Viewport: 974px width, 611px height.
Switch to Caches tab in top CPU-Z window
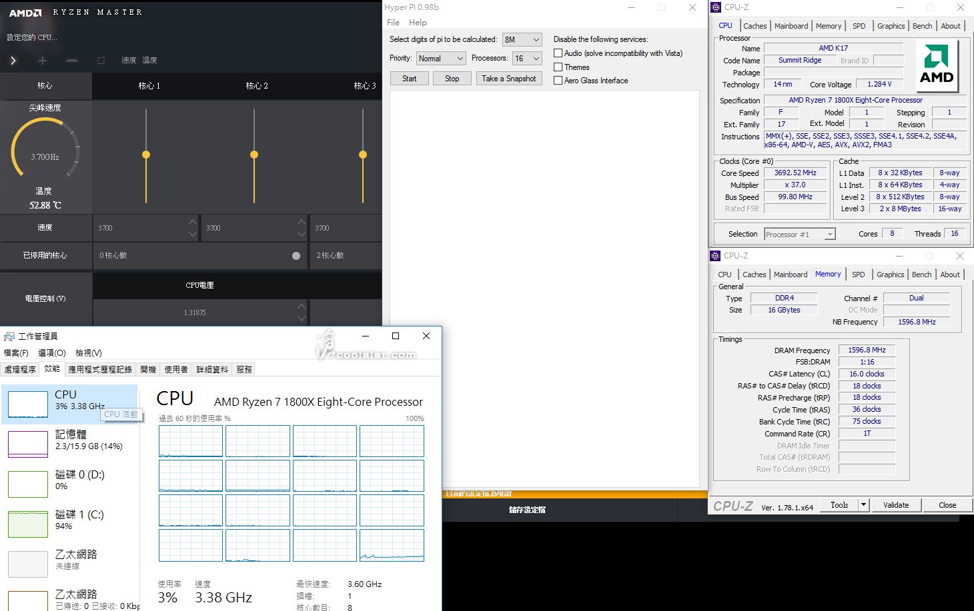coord(755,26)
